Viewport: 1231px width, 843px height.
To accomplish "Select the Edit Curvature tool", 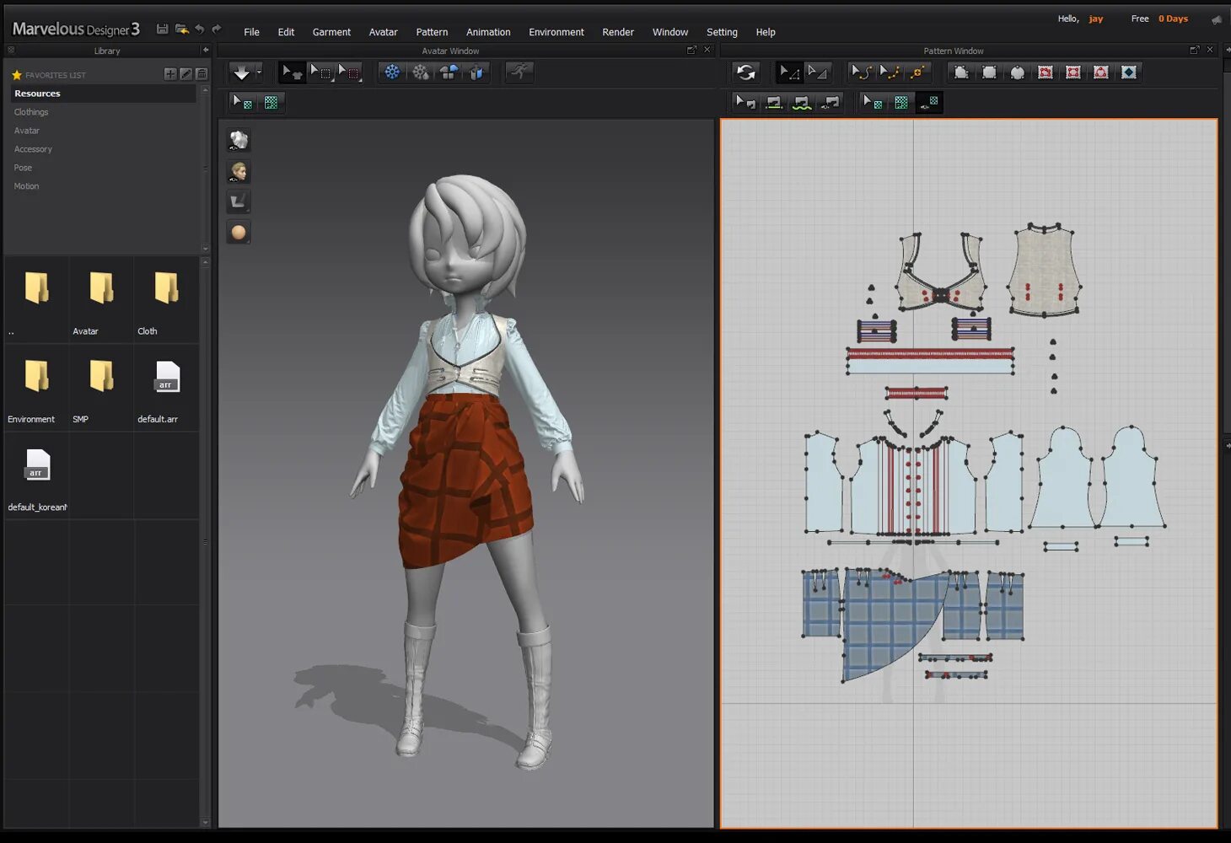I will pyautogui.click(x=861, y=72).
